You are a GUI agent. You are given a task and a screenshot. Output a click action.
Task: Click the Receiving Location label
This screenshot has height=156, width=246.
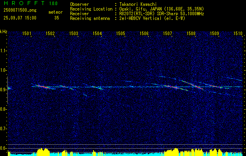(91, 9)
